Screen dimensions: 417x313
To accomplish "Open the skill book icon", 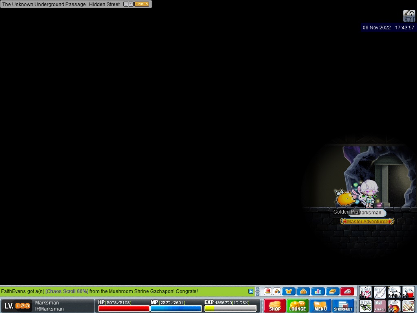I will point(332,291).
